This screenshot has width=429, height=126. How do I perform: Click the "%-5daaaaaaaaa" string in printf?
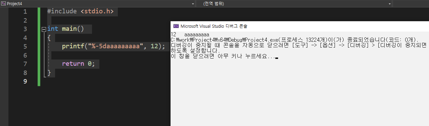[x=115, y=46]
